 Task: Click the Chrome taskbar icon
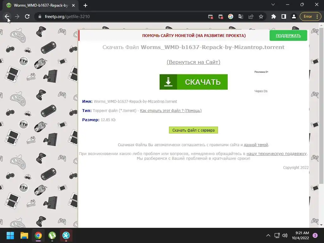click(x=38, y=235)
